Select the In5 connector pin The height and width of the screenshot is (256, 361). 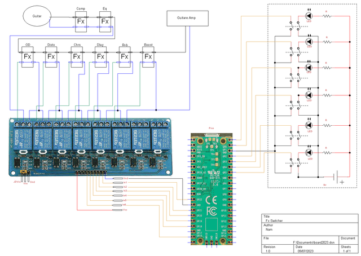[x=118, y=201]
